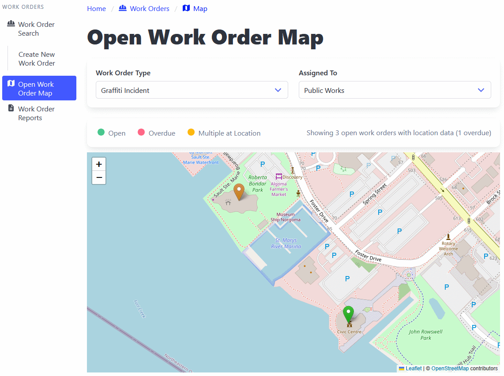Open the Work Order Type dropdown
This screenshot has width=504, height=376.
point(192,90)
